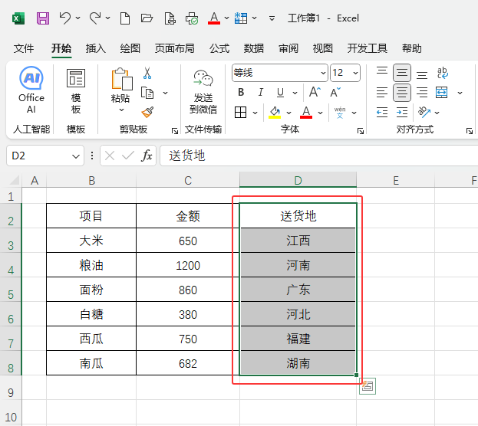Viewport: 478px width, 426px height.
Task: Apply ribbon red font color A
Action: 306,113
